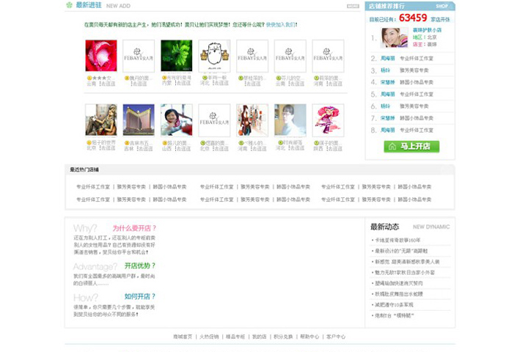Click the SHOP label in ranking header
This screenshot has height=352, width=528.
(441, 6)
